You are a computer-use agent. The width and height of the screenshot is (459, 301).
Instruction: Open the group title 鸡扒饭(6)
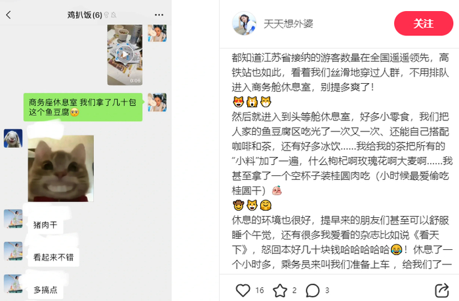coord(85,15)
